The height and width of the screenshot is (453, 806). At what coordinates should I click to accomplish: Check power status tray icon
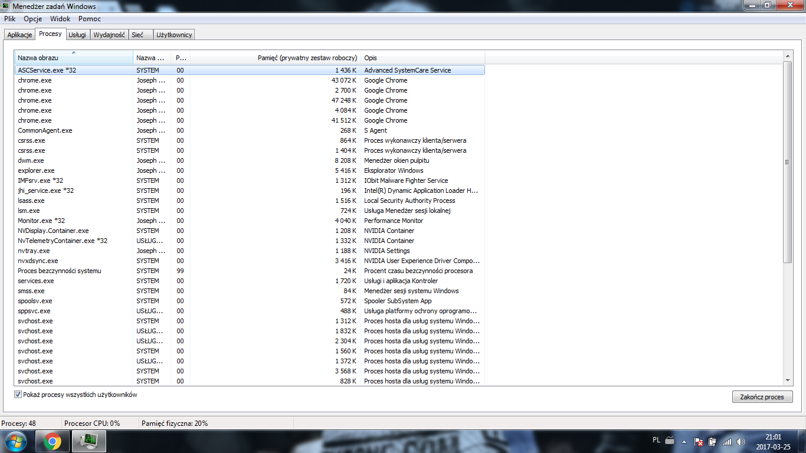click(712, 441)
